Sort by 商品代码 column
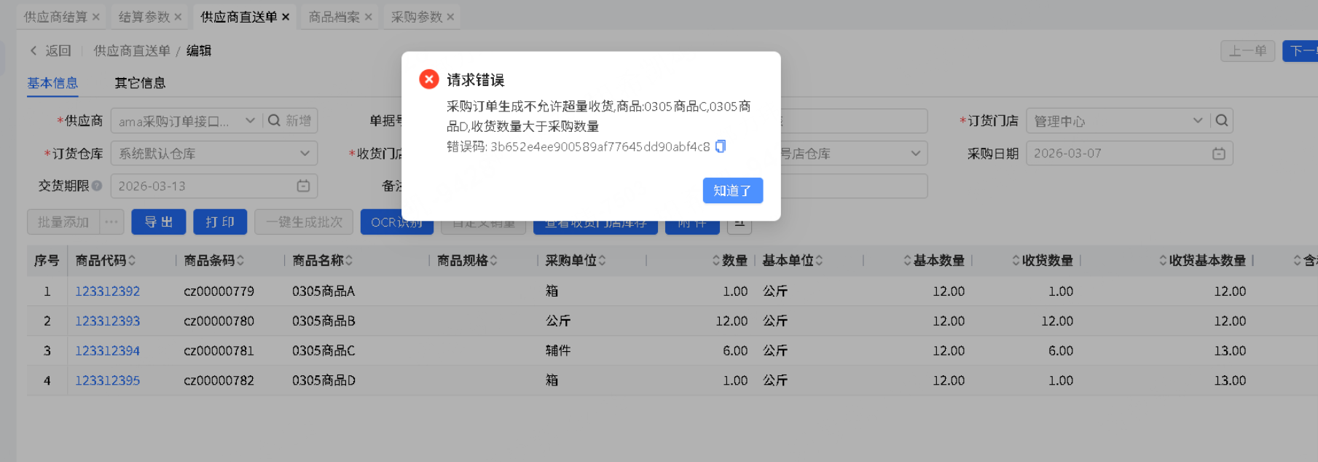Screen dimensions: 1318x462 [132, 260]
